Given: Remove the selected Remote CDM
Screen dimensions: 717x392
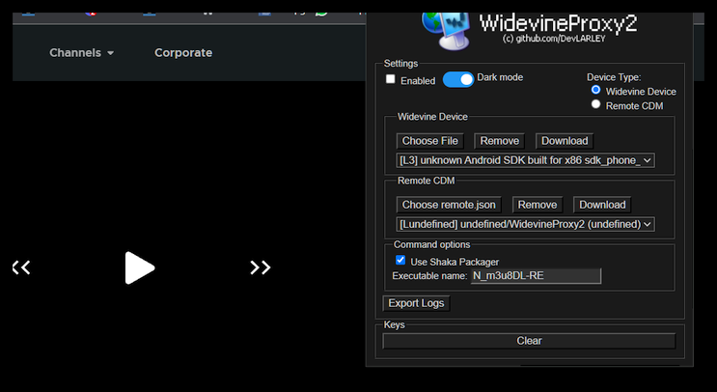Looking at the screenshot, I should coord(538,205).
